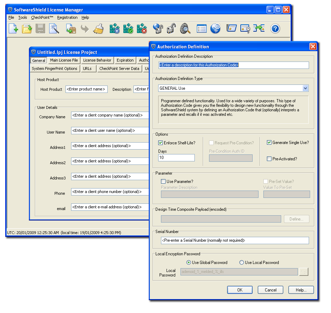The image size is (331, 313).
Task: Click shield icon in Authorization Definition title
Action: (153, 47)
